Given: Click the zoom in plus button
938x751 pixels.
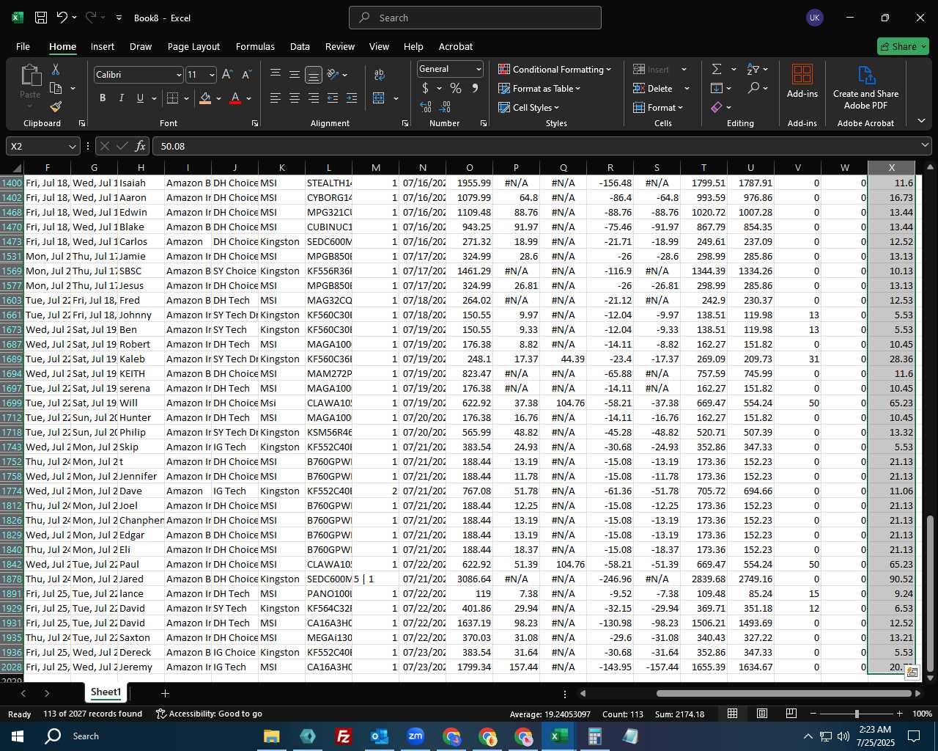Looking at the screenshot, I should pyautogui.click(x=899, y=714).
